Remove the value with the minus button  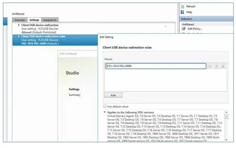tap(210, 66)
